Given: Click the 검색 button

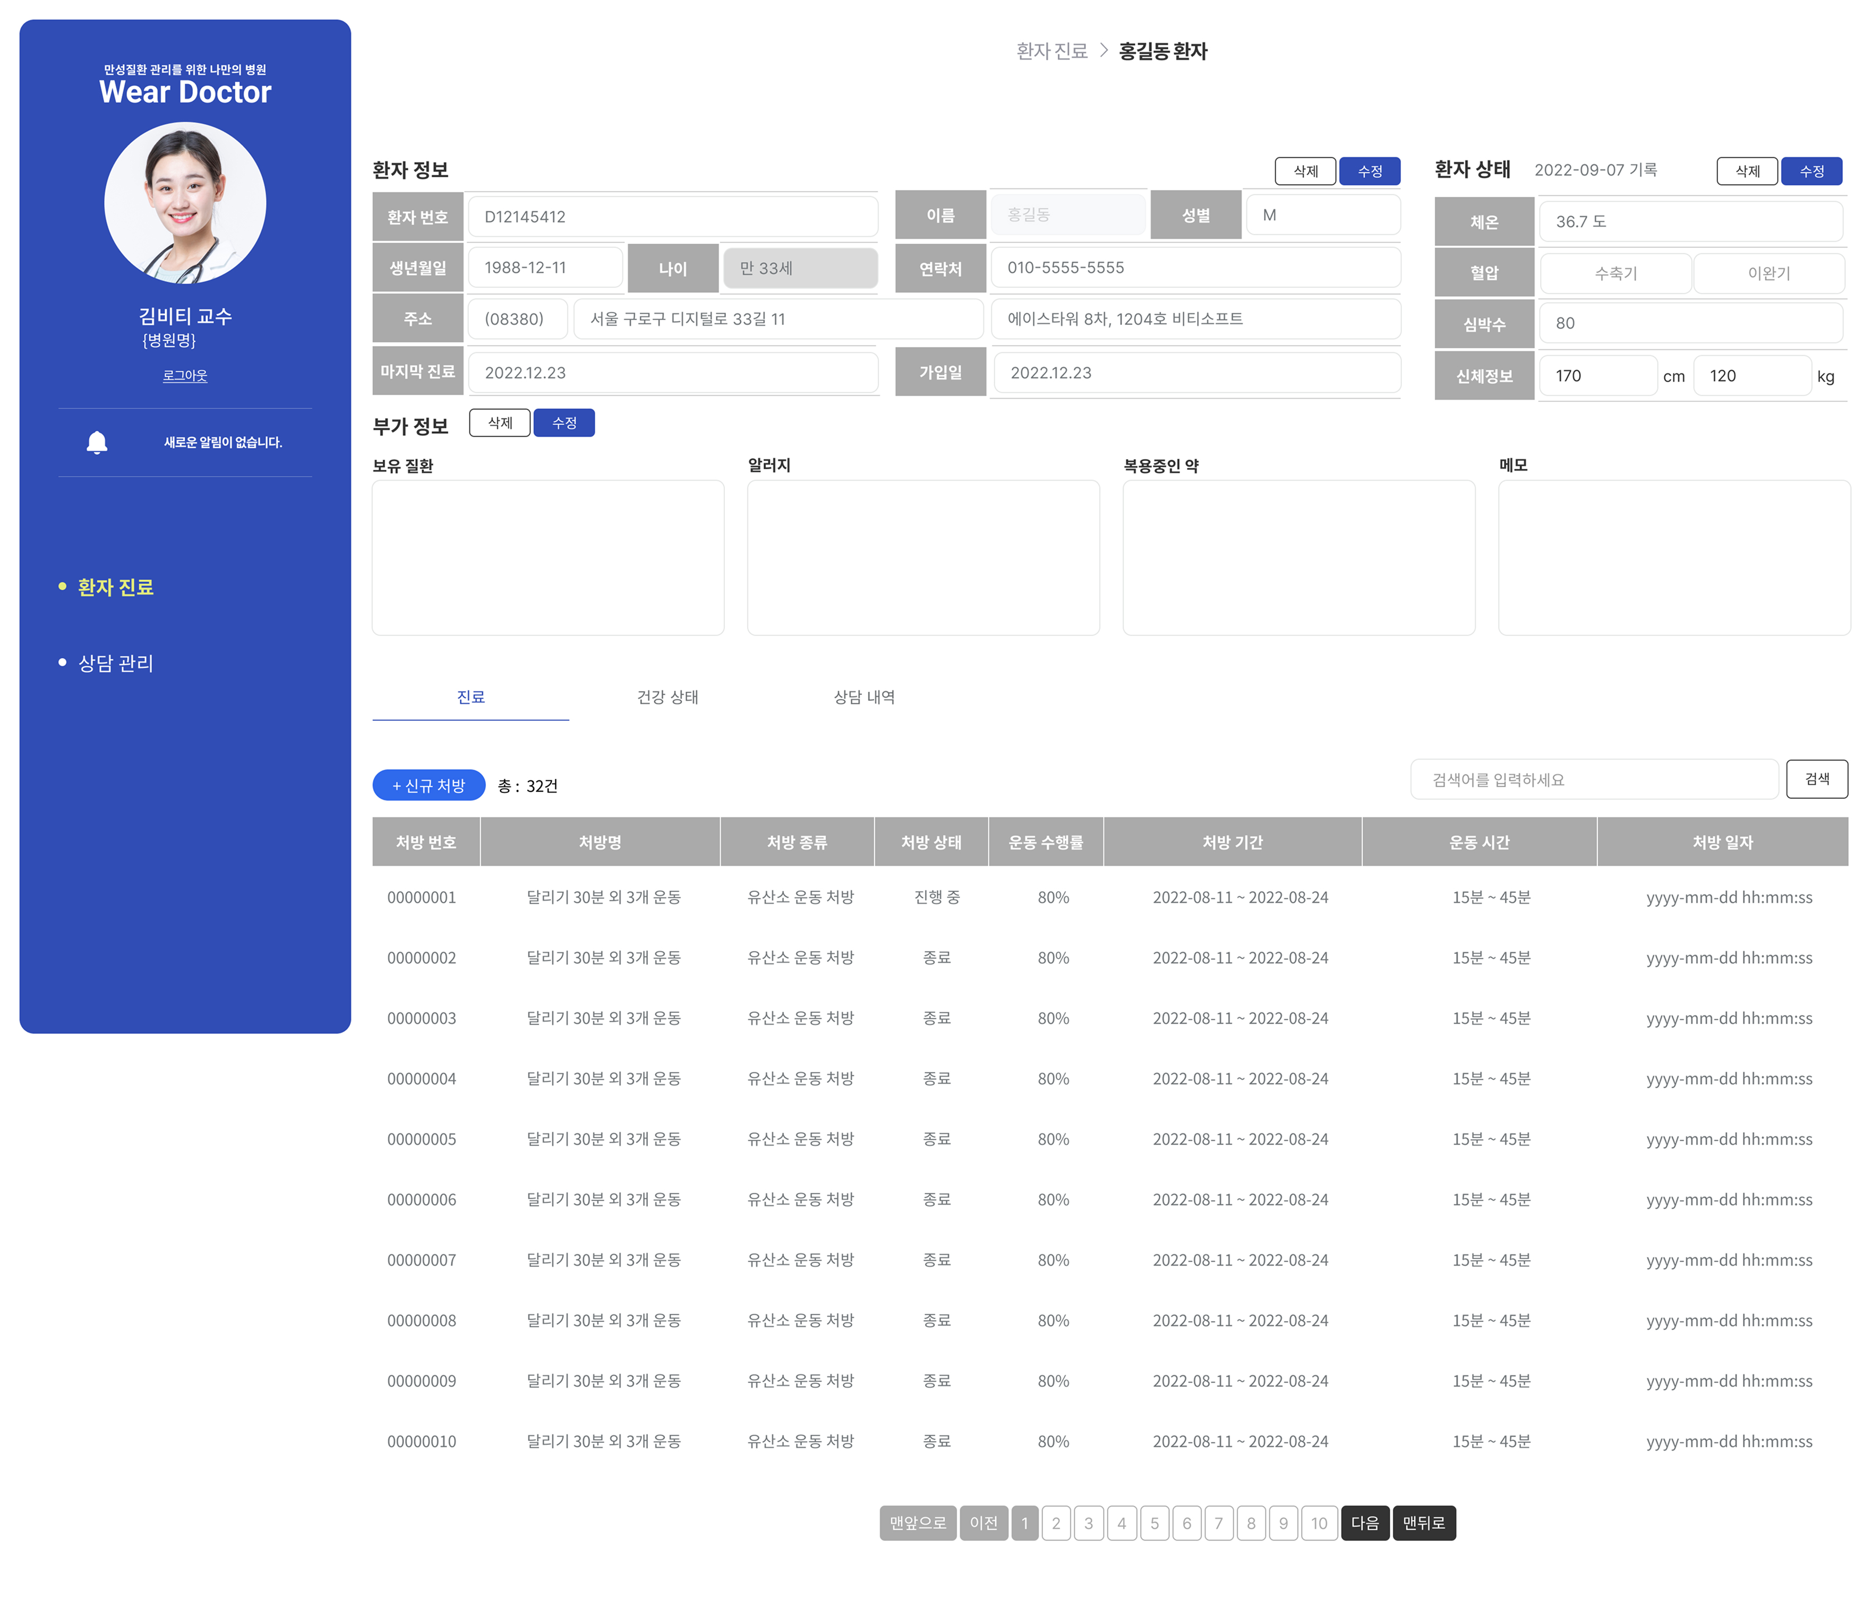Looking at the screenshot, I should coord(1816,779).
